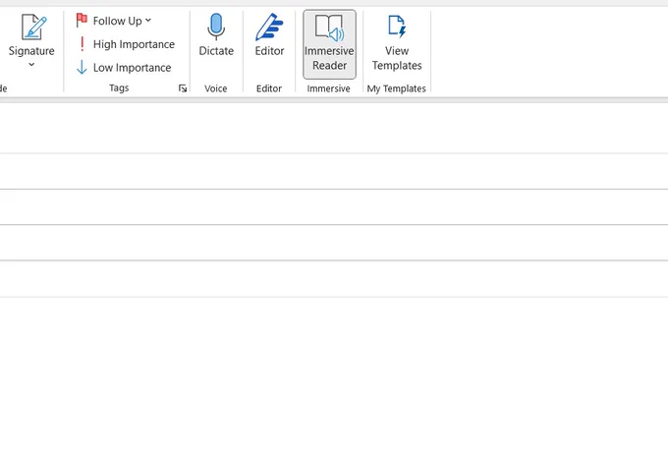Expand the chevron under Signature
The image size is (668, 459).
pos(31,65)
